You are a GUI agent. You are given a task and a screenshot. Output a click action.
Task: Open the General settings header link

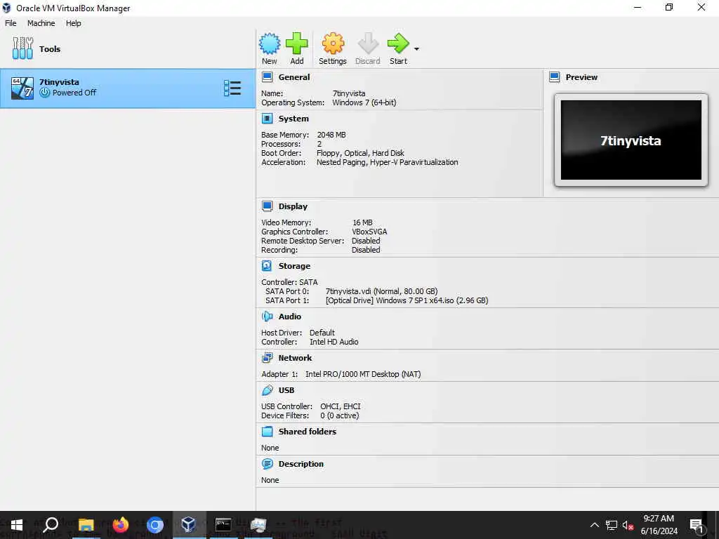[294, 77]
